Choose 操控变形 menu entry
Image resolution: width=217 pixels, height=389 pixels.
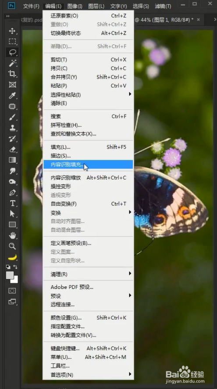88,186
